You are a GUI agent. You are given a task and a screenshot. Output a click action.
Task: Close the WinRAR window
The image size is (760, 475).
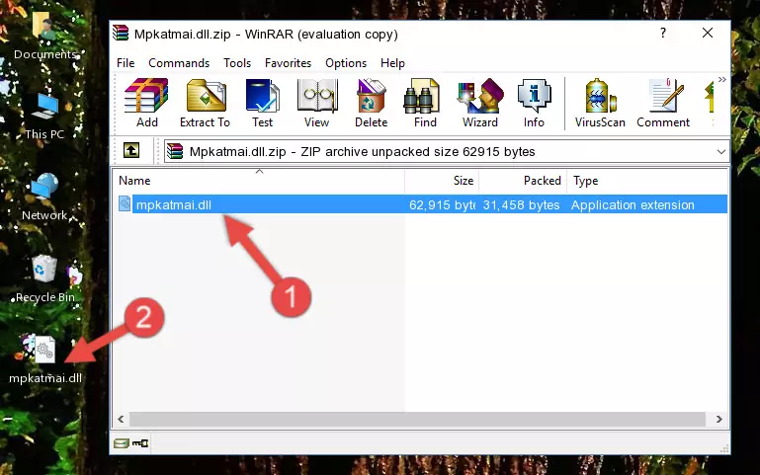click(x=708, y=33)
